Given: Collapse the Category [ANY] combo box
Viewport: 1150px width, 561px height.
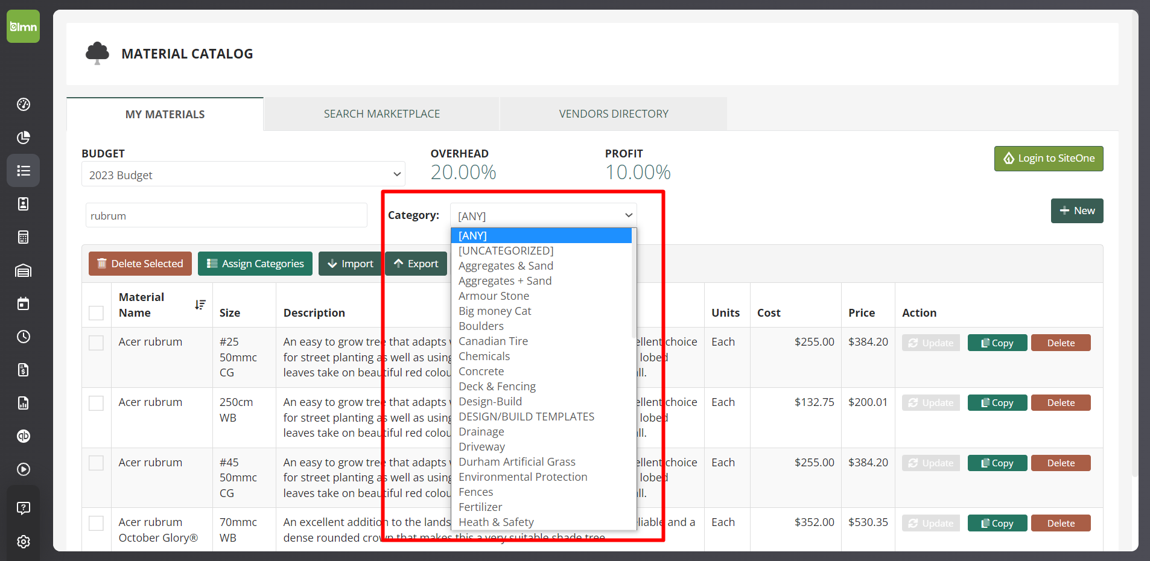Looking at the screenshot, I should (x=544, y=215).
